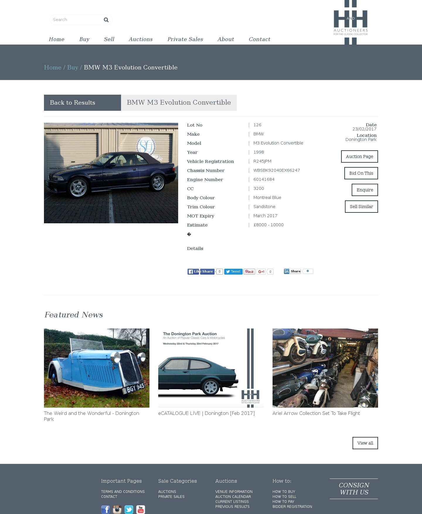Open How To Sell link
Image resolution: width=422 pixels, height=514 pixels.
point(284,497)
